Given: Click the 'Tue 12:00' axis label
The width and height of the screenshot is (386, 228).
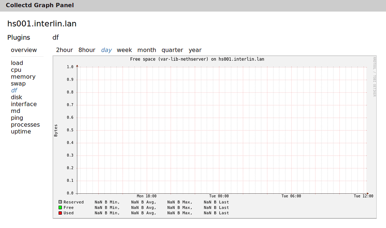Looking at the screenshot, I should 363,196.
